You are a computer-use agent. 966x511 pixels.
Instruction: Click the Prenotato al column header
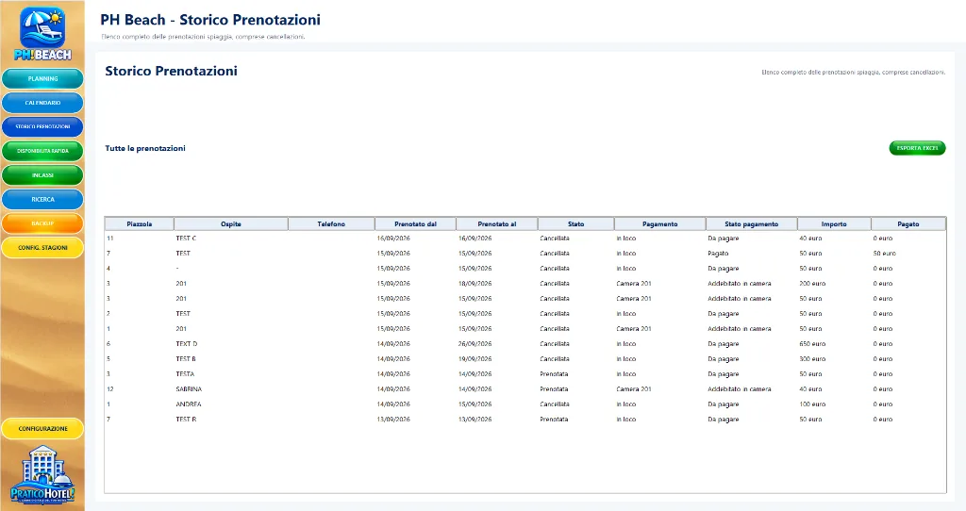(496, 224)
